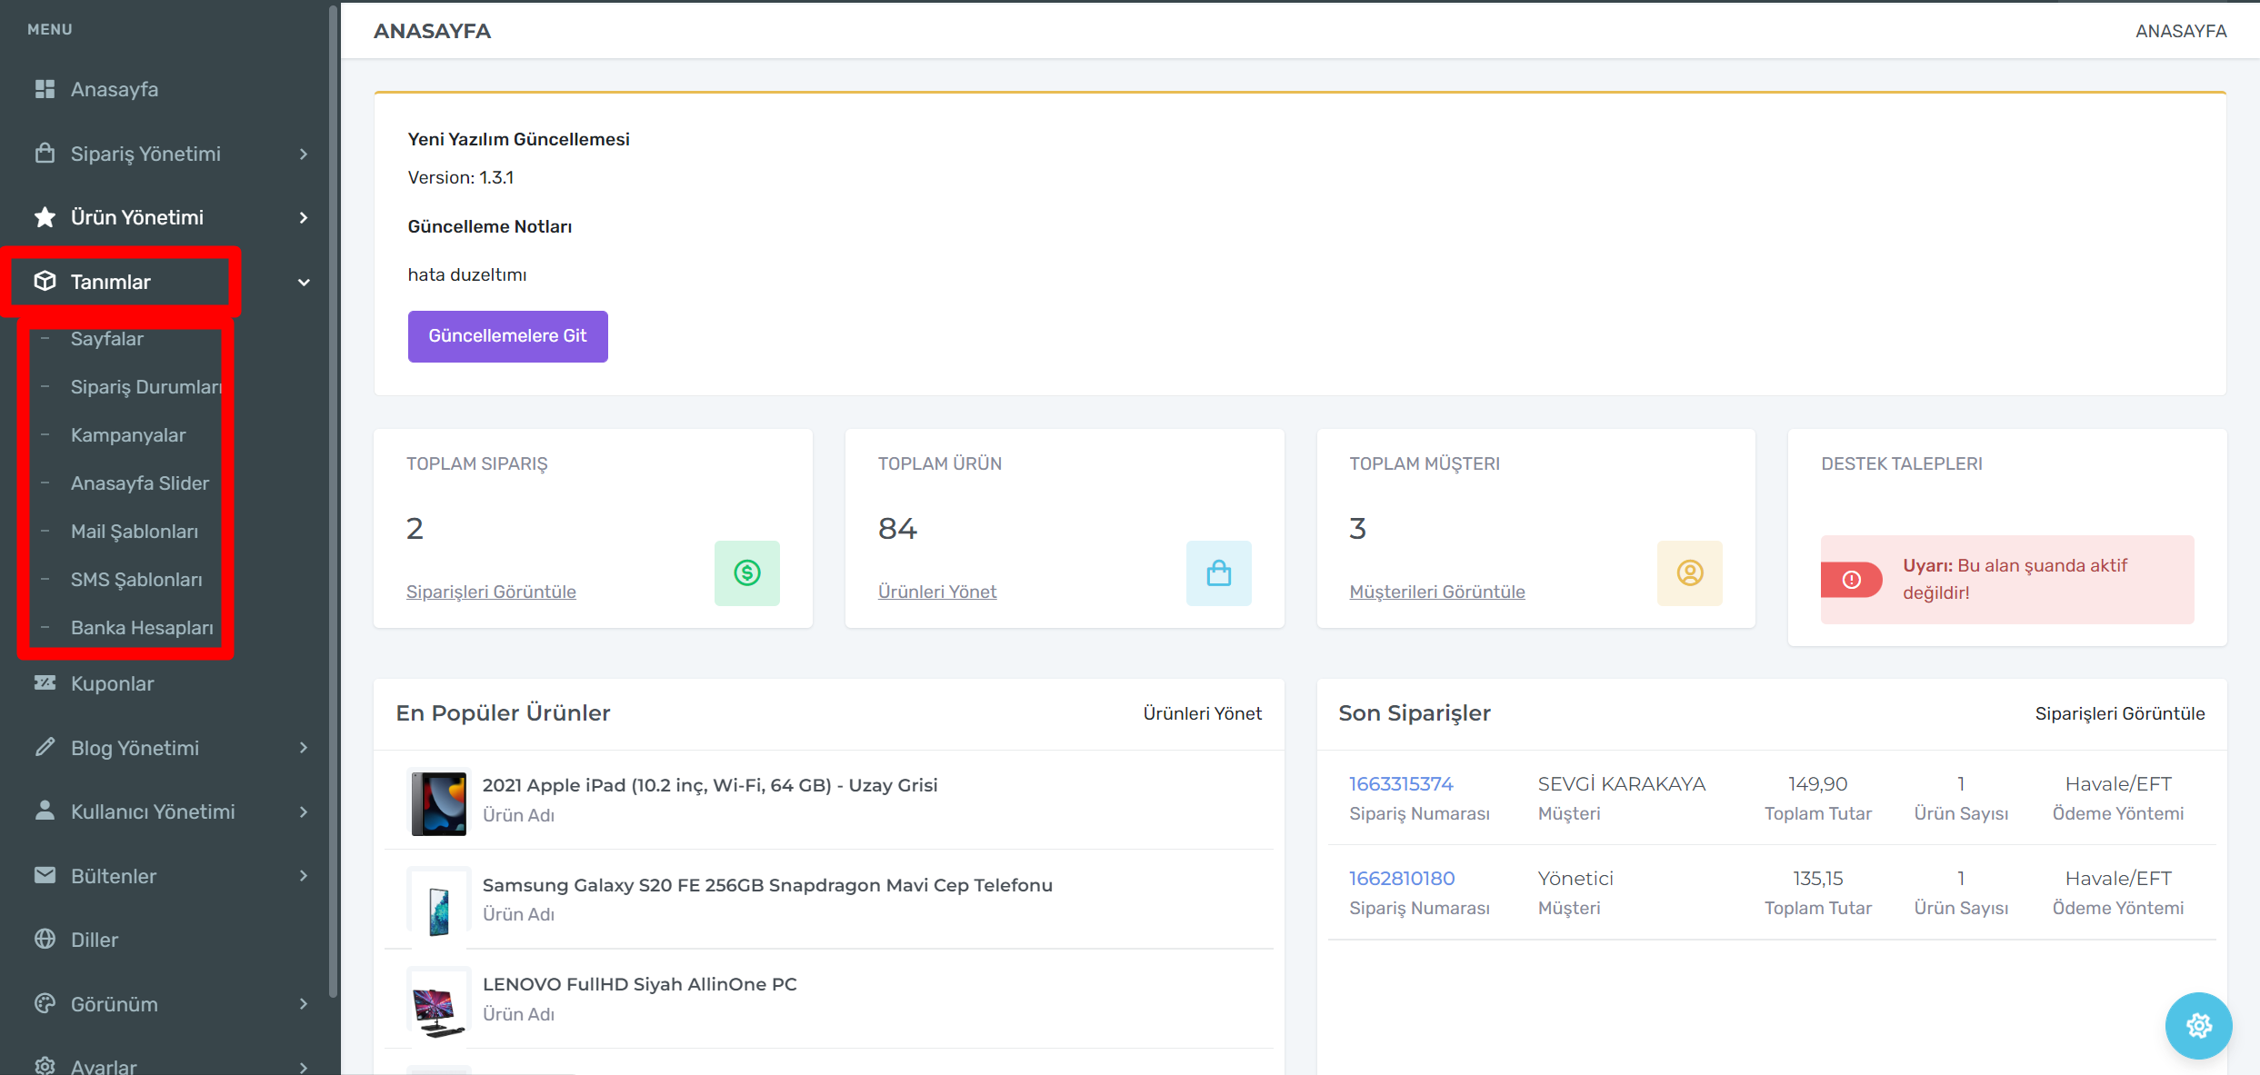
Task: Open the Kampanyalar submenu item
Action: click(x=128, y=435)
